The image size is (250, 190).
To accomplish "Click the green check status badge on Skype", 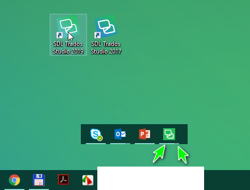I will 100,138.
